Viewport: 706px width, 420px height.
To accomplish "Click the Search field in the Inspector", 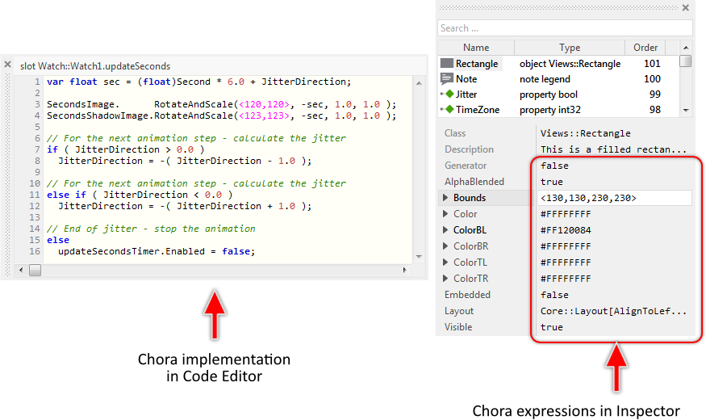I will point(565,28).
